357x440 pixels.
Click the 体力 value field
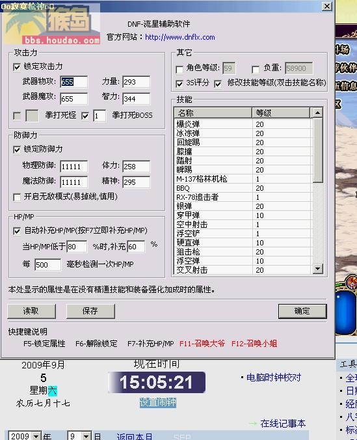(x=137, y=167)
